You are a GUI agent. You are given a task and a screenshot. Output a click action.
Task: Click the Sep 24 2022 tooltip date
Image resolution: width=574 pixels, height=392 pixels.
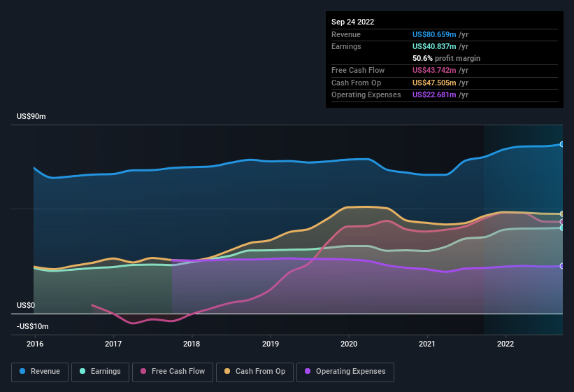coord(353,22)
